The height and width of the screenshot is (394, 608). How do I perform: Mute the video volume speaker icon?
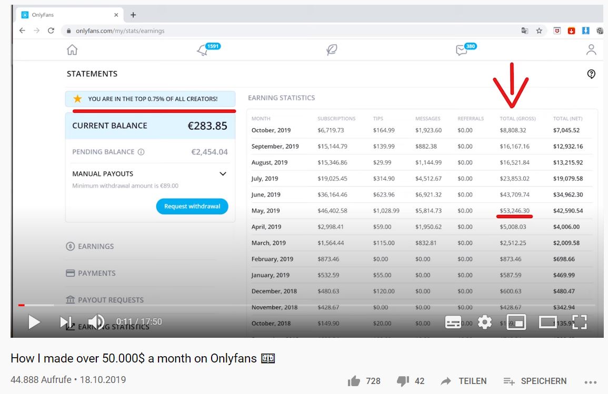tap(96, 322)
